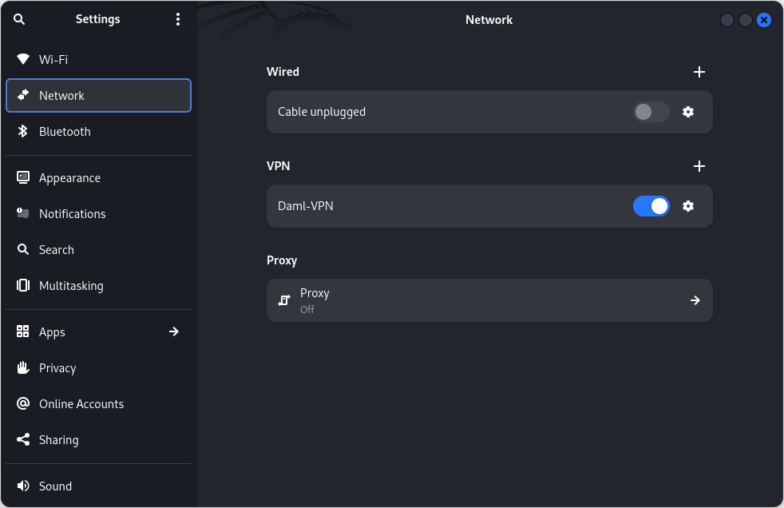This screenshot has width=784, height=508.
Task: Click the Sound sidebar icon
Action: (22, 486)
